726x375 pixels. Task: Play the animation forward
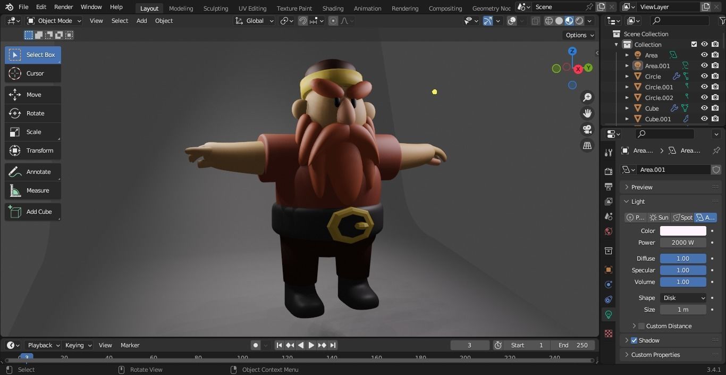[311, 345]
